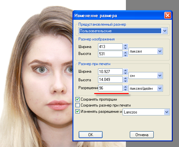This screenshot has width=179, height=147.
Task: Increase image width with up arrow
Action: [125, 45]
